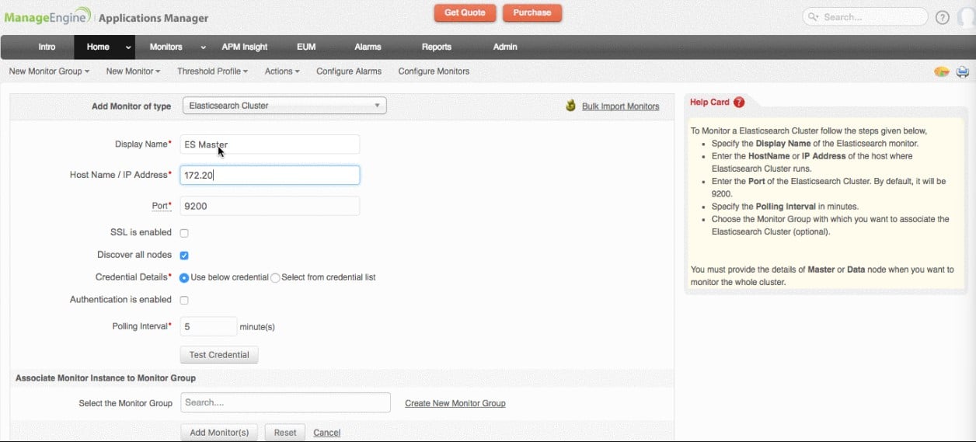Screen dimensions: 976x442
Task: Click the Add Monitor(s) button
Action: [x=219, y=433]
